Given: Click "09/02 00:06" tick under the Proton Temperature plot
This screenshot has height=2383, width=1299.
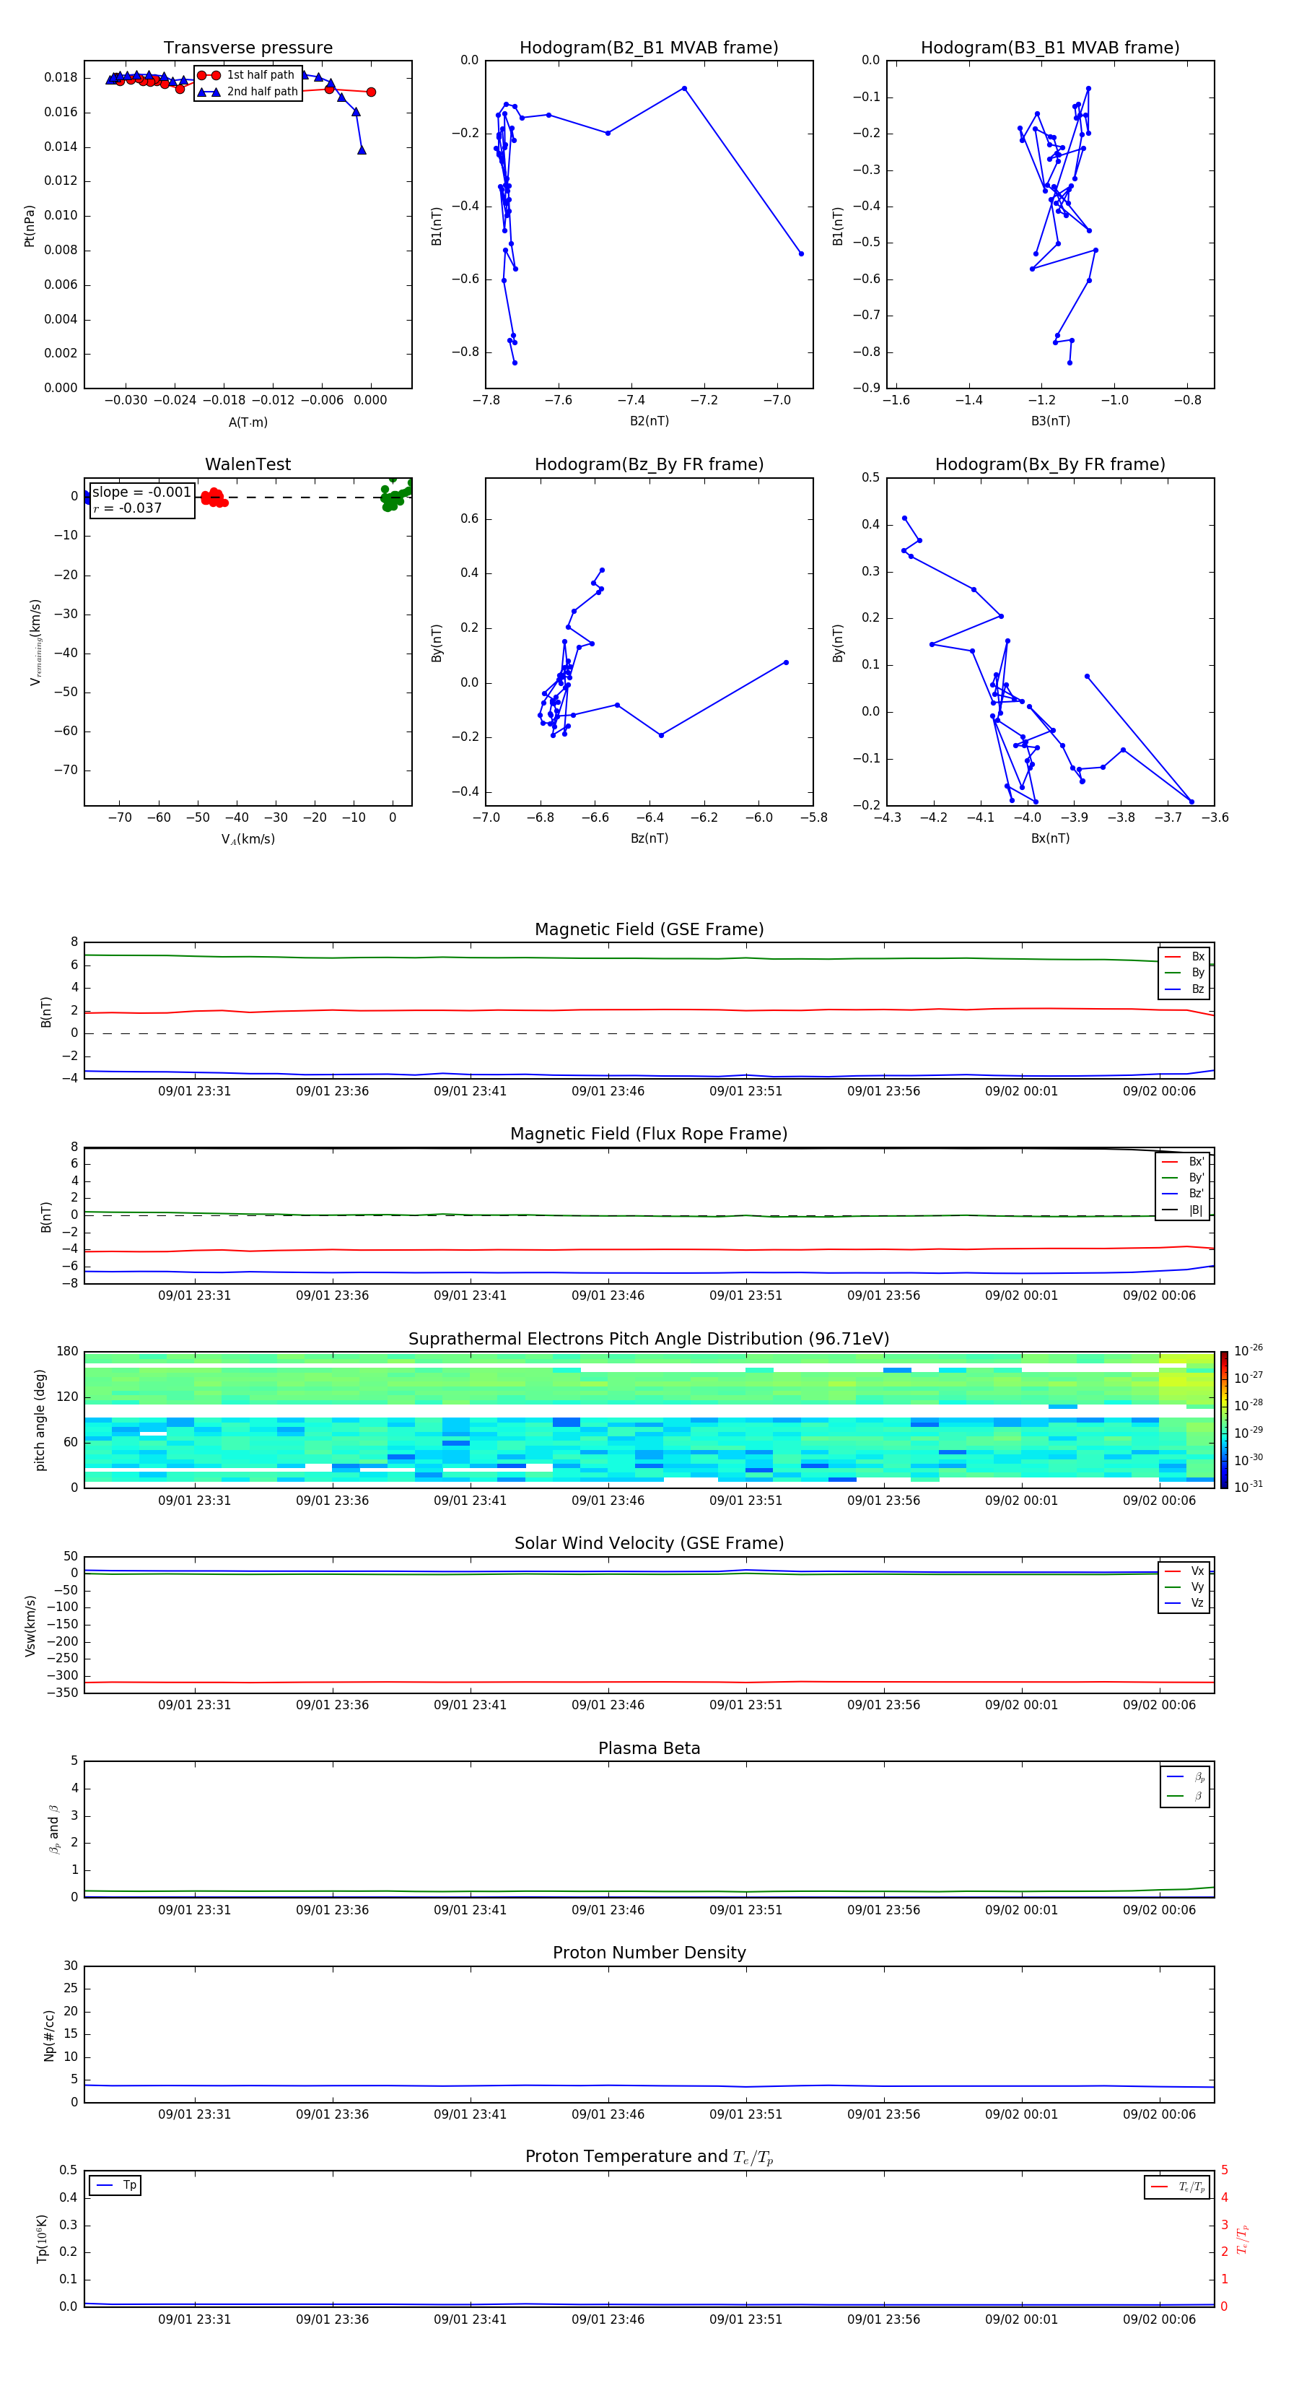Looking at the screenshot, I should tap(1158, 2319).
